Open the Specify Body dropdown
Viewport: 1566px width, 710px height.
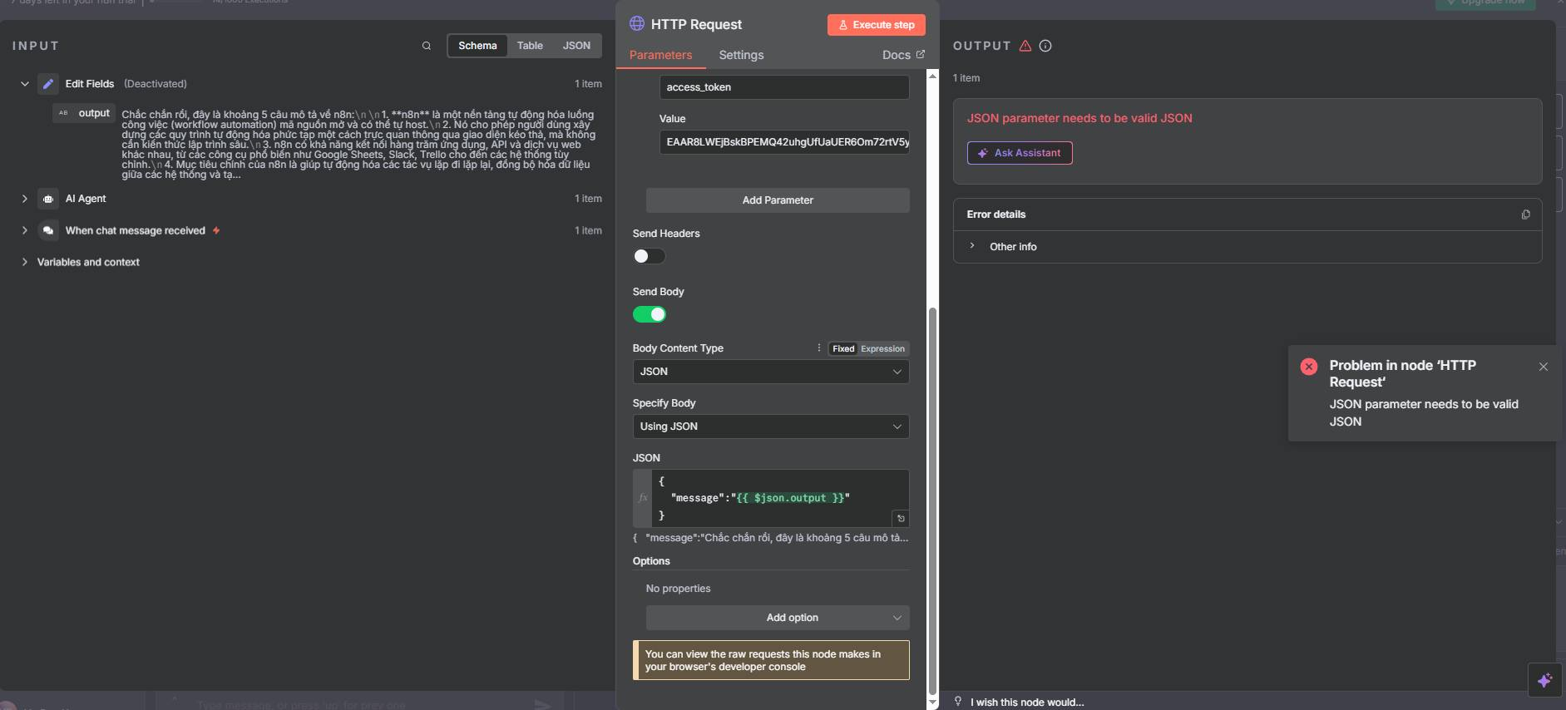pyautogui.click(x=770, y=426)
